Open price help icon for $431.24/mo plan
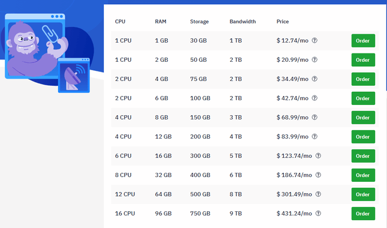 319,214
